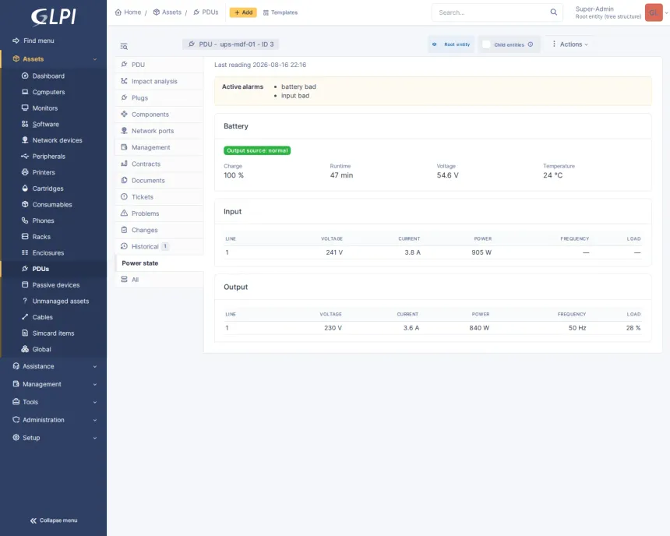Click the Child entities info icon
Image resolution: width=670 pixels, height=536 pixels.
point(531,44)
